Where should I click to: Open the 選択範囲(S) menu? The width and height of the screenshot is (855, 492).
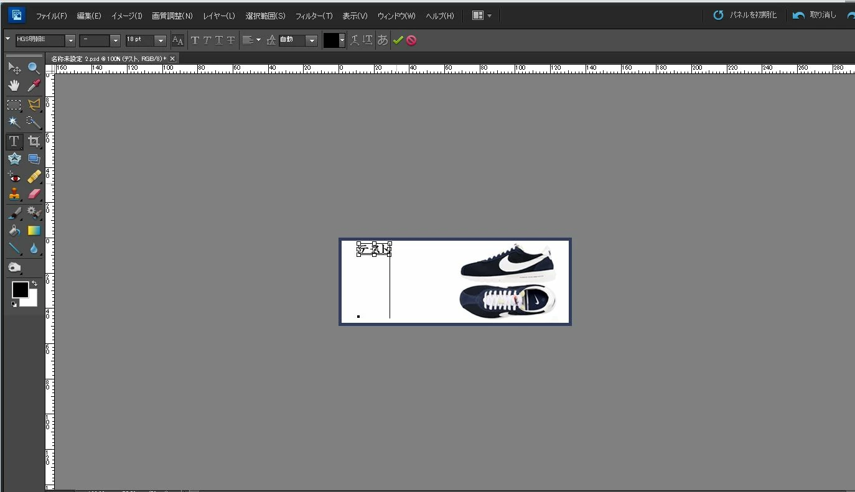pos(265,16)
